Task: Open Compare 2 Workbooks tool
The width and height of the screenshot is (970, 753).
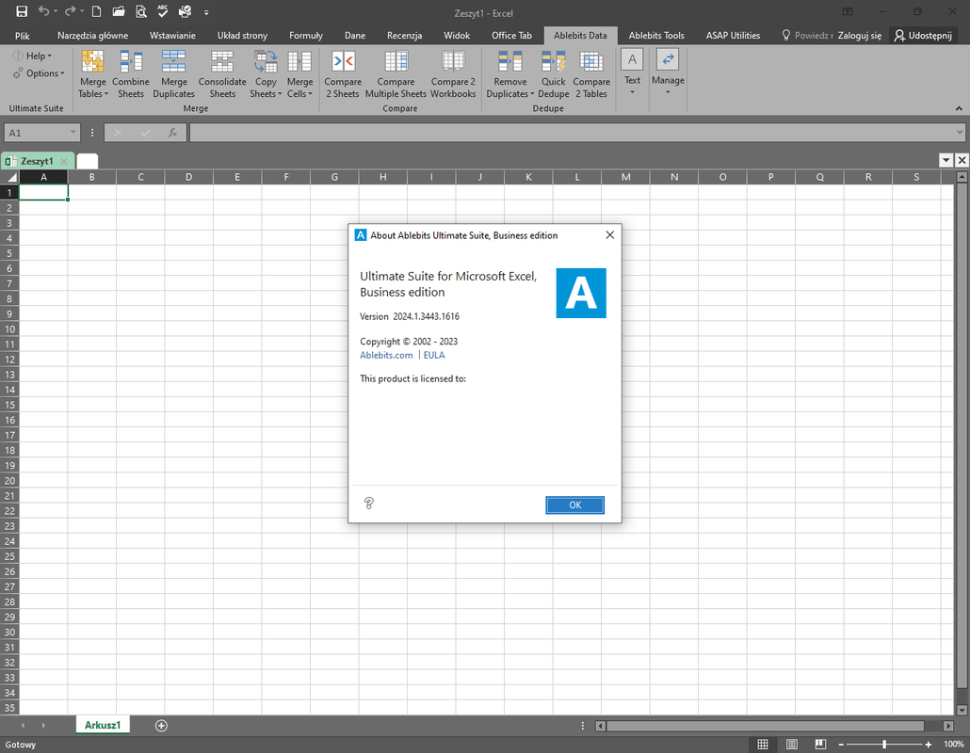Action: pyautogui.click(x=453, y=74)
